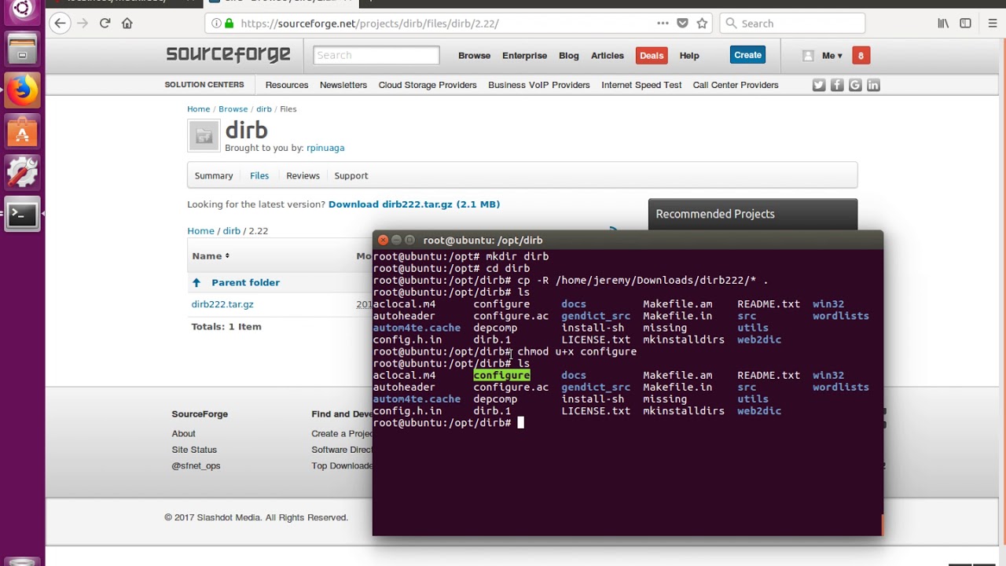Go to the browser home page icon
The image size is (1006, 566).
(x=127, y=24)
